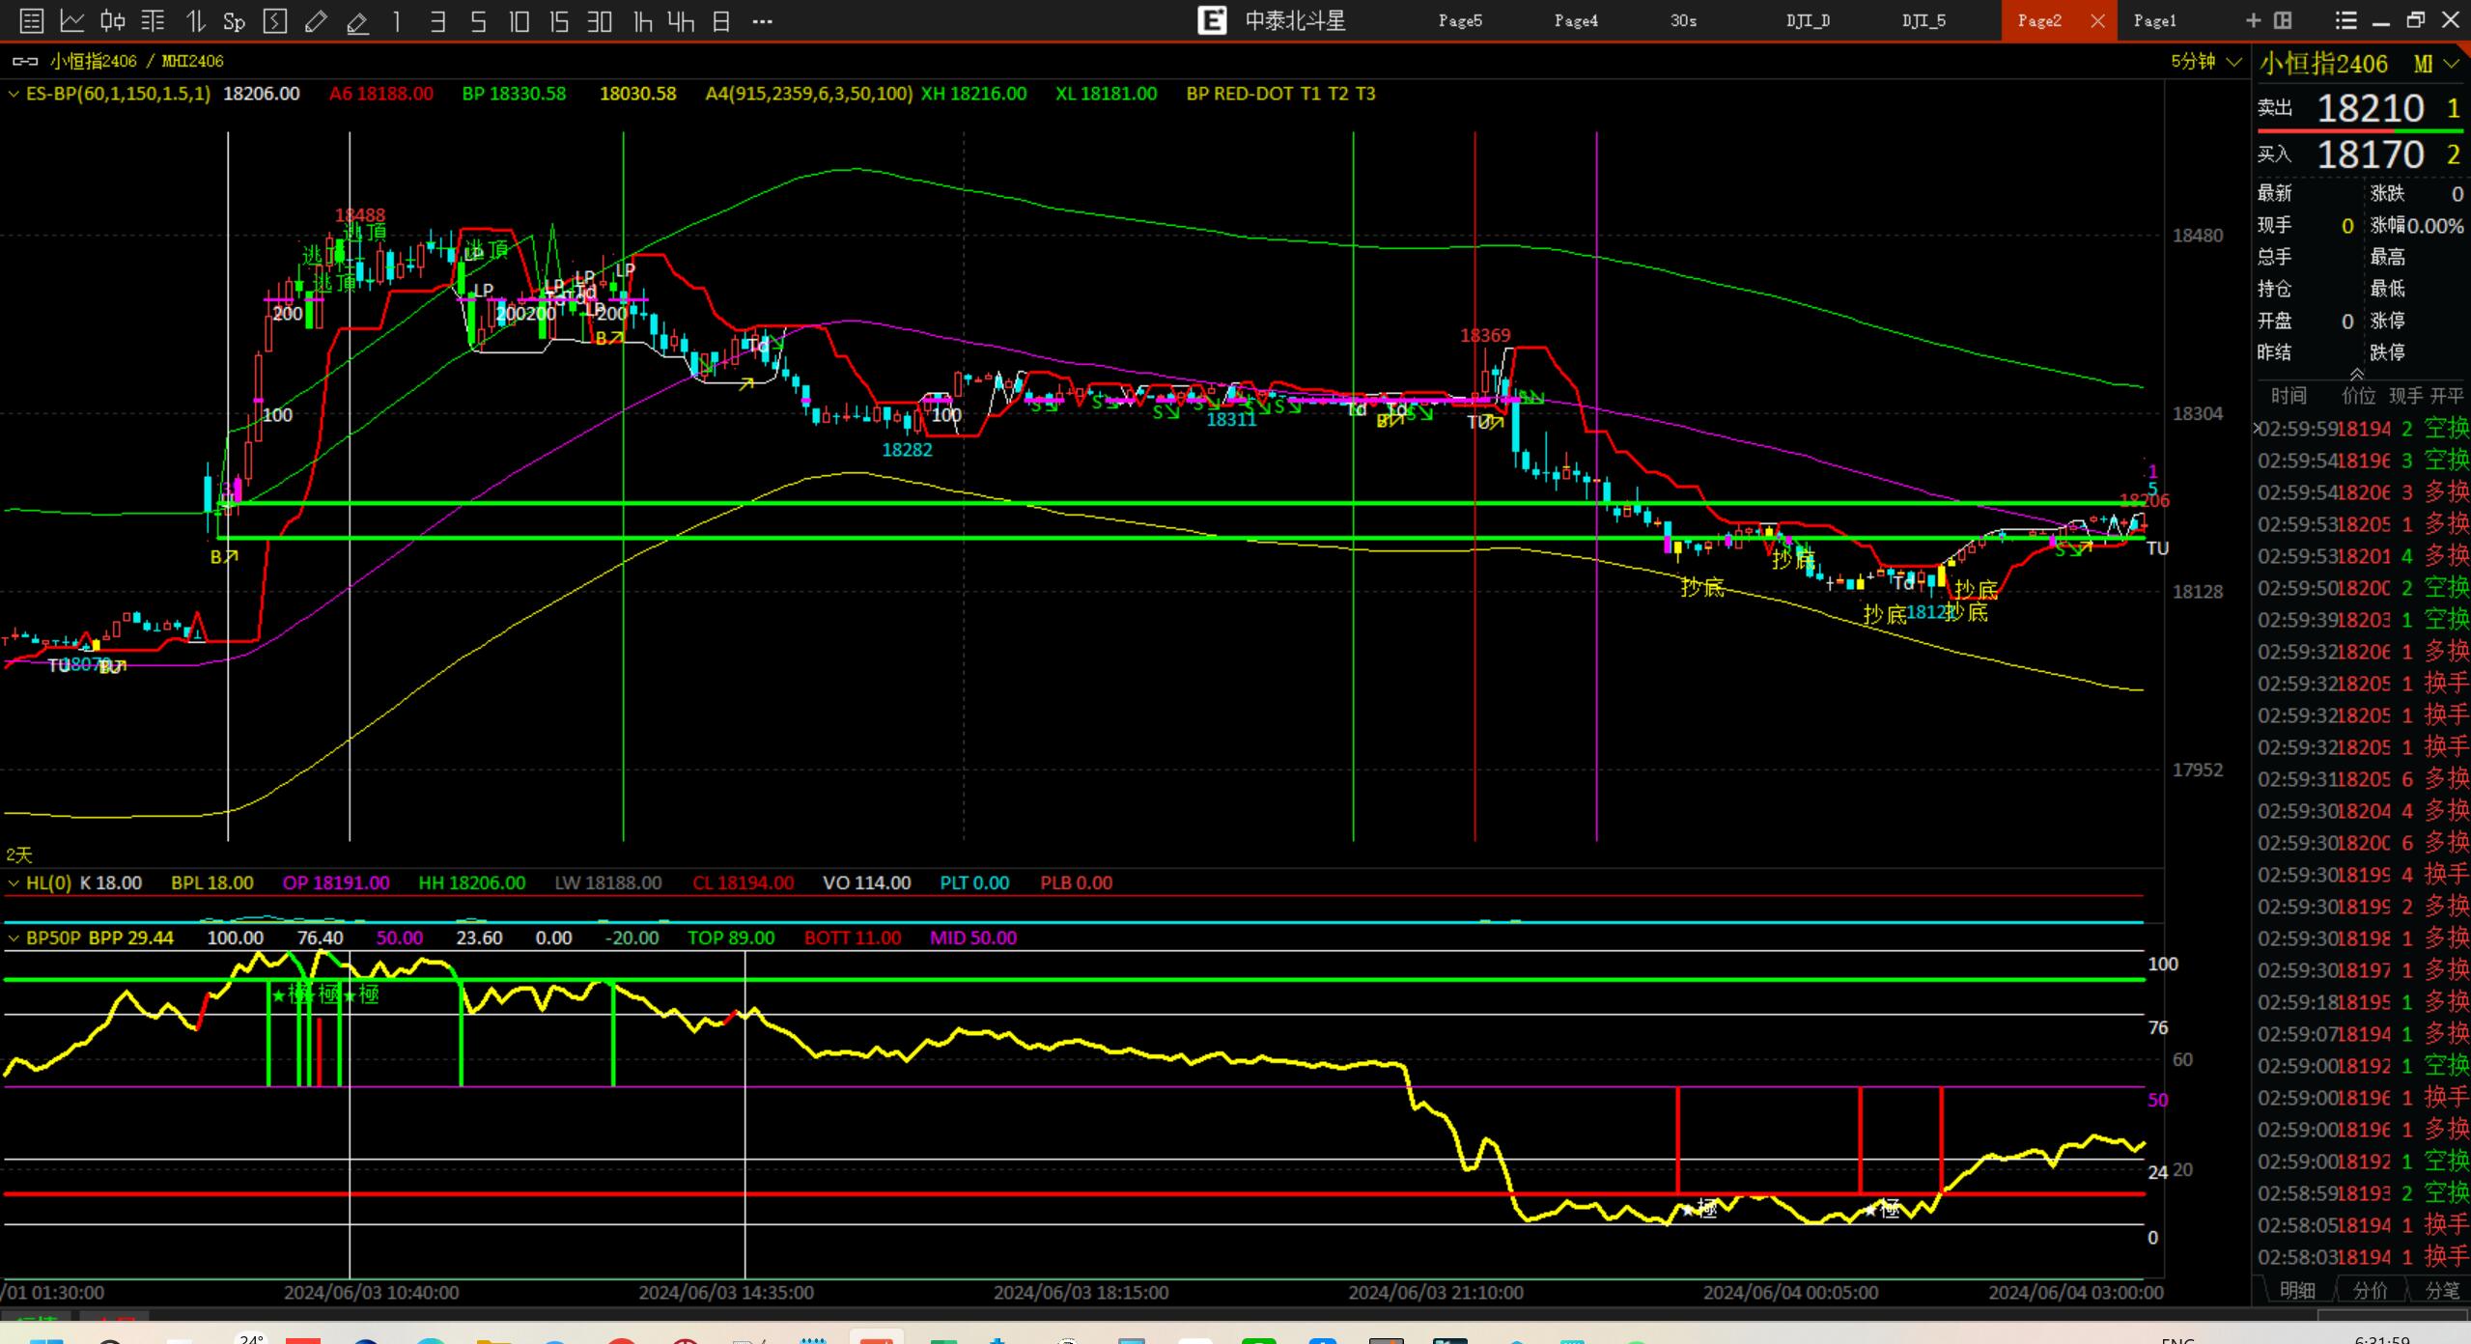Open the boxed S script icon

[275, 20]
